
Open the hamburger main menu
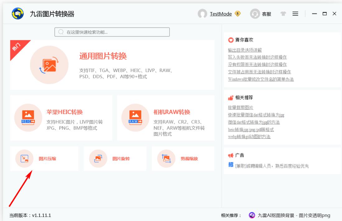[295, 14]
